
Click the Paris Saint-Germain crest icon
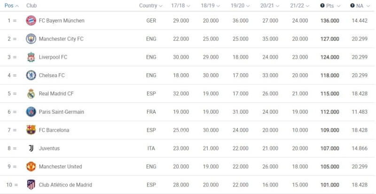pyautogui.click(x=31, y=112)
